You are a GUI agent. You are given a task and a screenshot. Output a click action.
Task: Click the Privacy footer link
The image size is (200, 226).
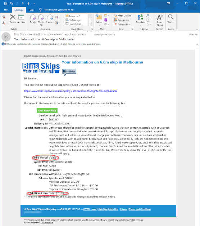click(124, 209)
